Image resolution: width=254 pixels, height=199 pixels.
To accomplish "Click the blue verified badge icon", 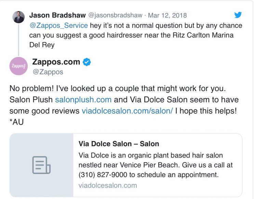I will 87,62.
